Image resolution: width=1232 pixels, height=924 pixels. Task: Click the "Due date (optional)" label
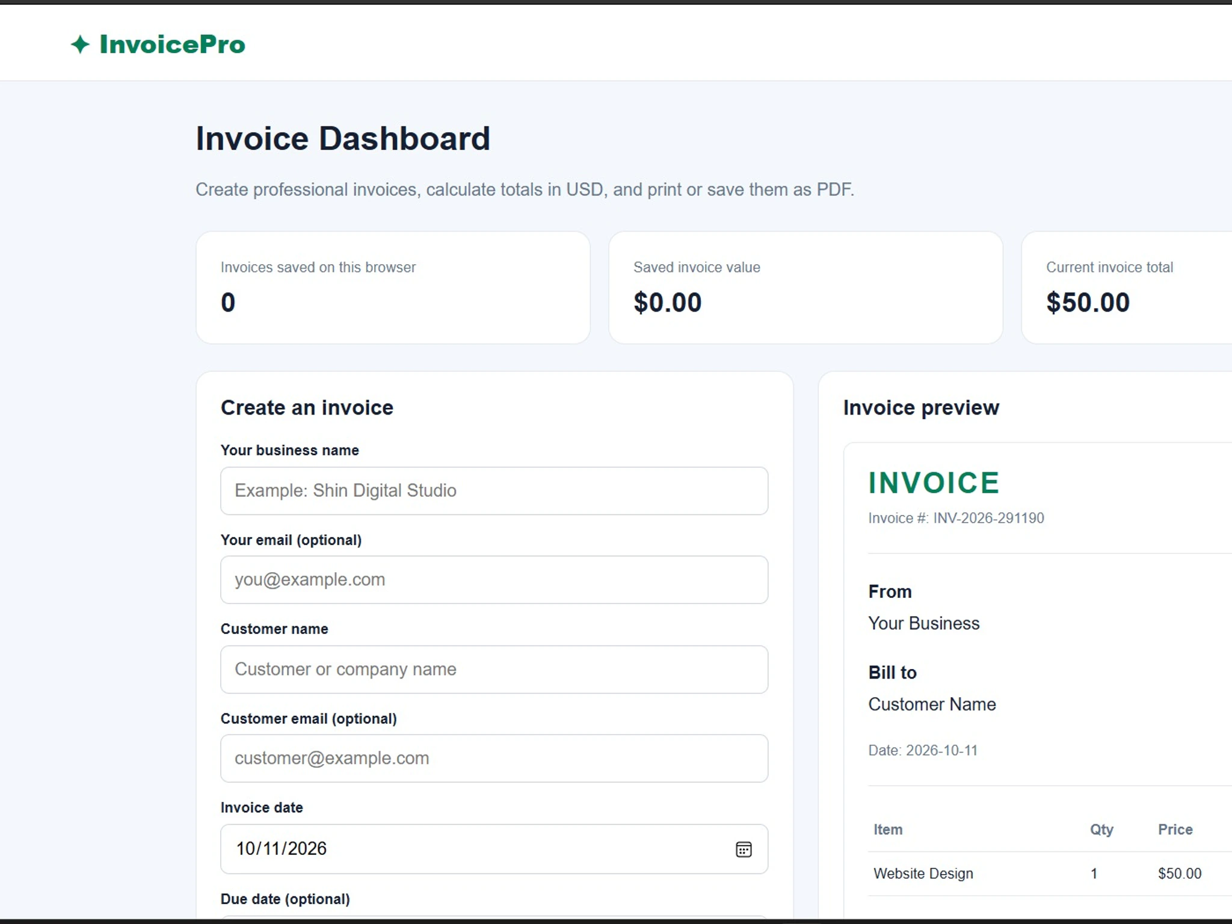(285, 899)
